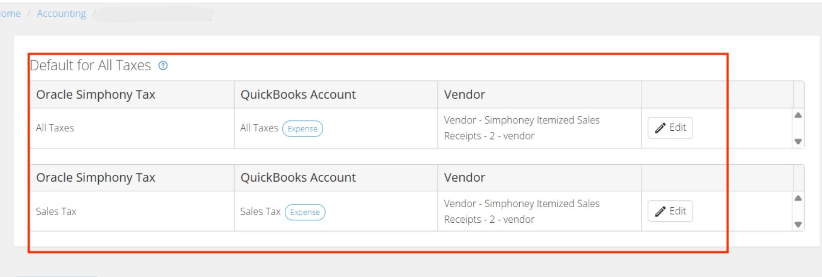
Task: Click Expense badge next to All Taxes account
Action: click(x=303, y=129)
